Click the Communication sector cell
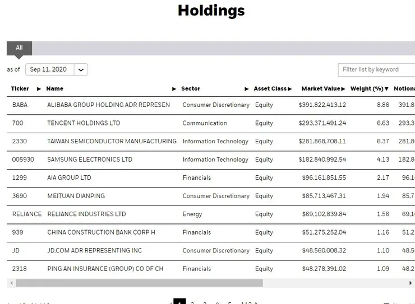Viewport: 415px width, 304px height. 205,123
